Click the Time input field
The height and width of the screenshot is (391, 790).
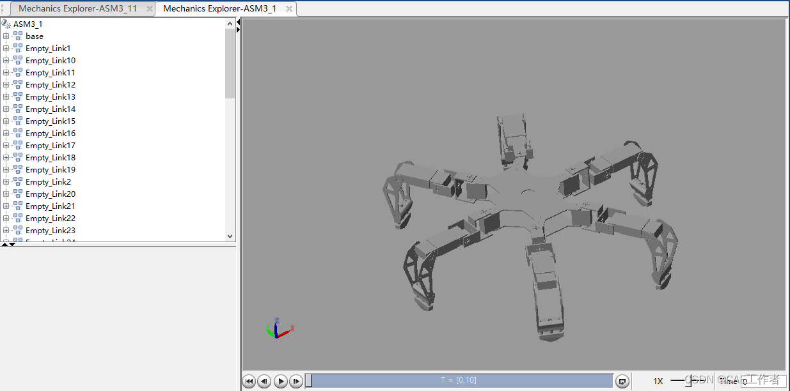[x=762, y=381]
